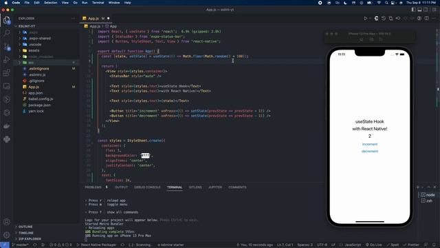Open the Apple menu
The height and width of the screenshot is (248, 440).
tap(6, 3)
